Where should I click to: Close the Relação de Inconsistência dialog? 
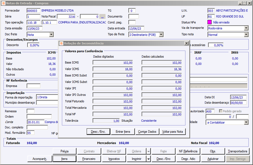pyautogui.click(x=186, y=43)
